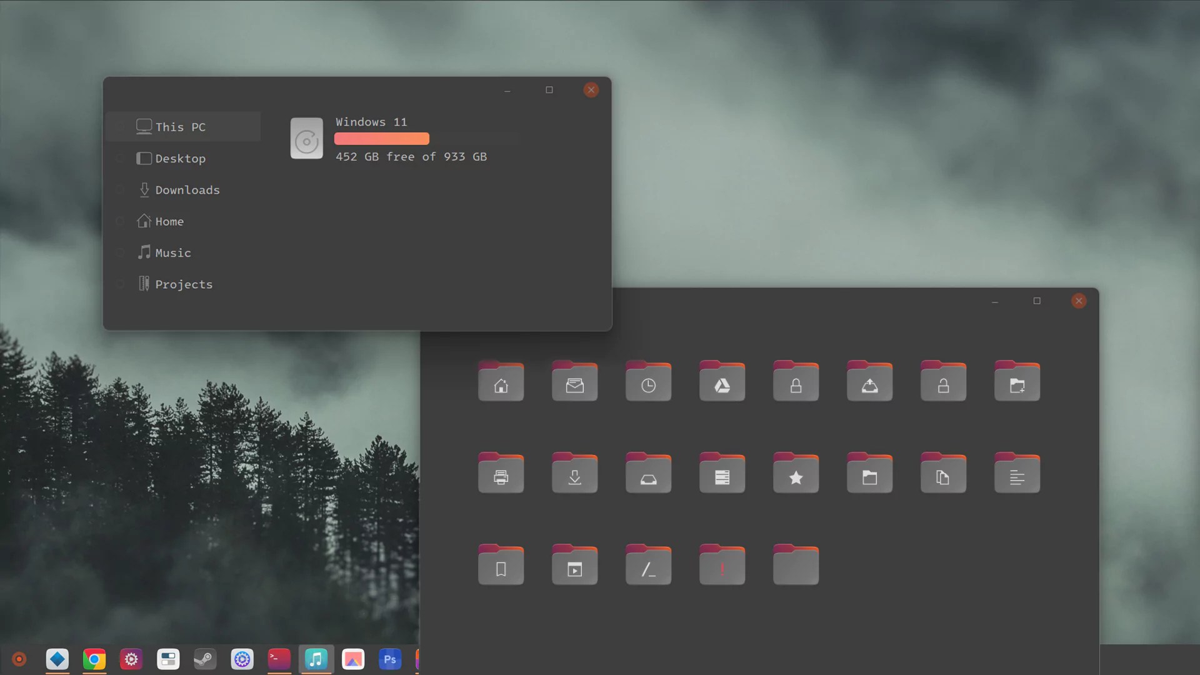Open Photoshop from the taskbar
Screen dimensions: 1200x675
point(390,659)
